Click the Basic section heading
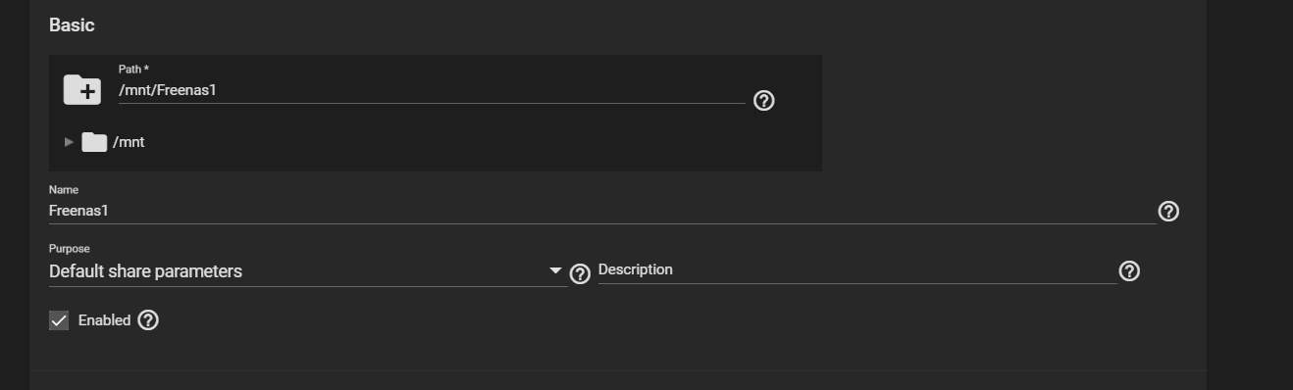 72,25
